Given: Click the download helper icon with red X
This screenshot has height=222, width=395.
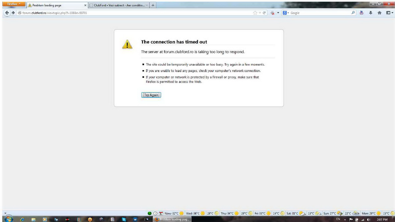Looking at the screenshot, I should (272, 13).
